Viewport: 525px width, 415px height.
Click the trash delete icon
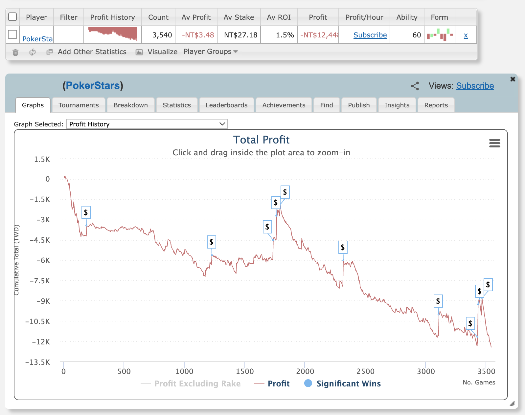tap(15, 52)
